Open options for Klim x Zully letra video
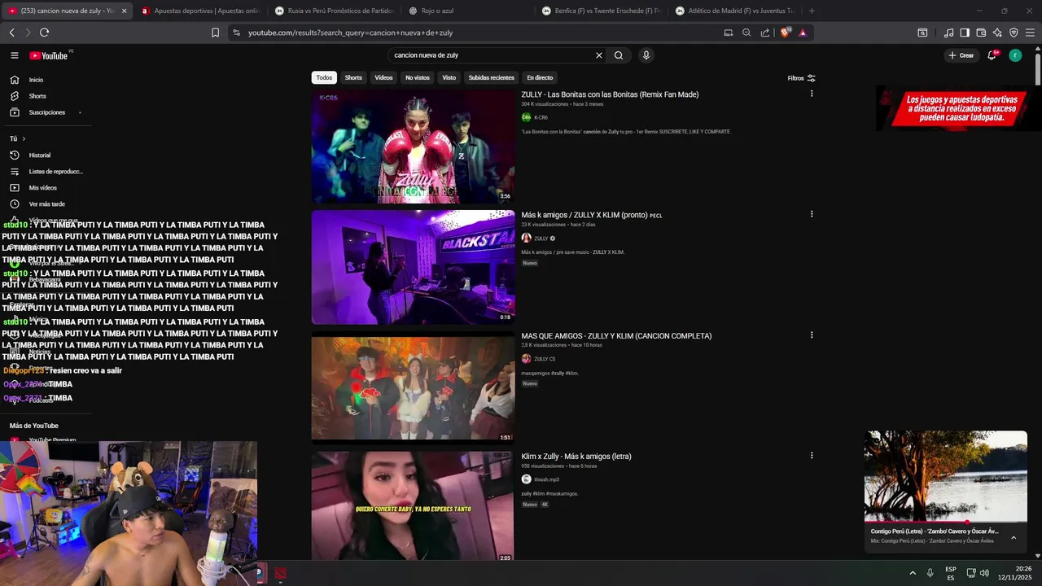1042x586 pixels. coord(812,455)
